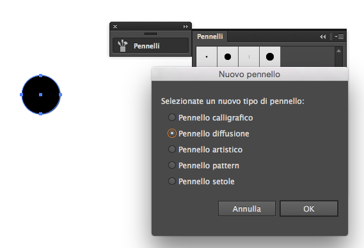The image size is (364, 248).
Task: Choose the largest round brush thumbnail
Action: (270, 57)
